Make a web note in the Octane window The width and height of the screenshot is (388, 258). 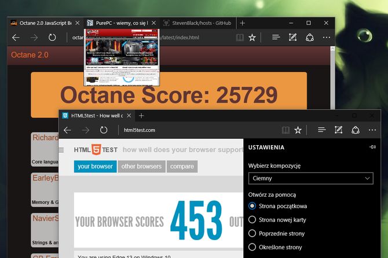(292, 38)
